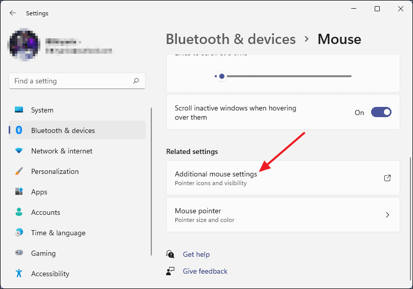
Task: Focus the Find a setting search box
Action: [72, 81]
